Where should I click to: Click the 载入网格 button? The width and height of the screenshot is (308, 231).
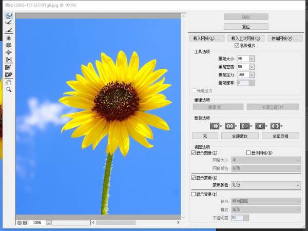point(207,38)
